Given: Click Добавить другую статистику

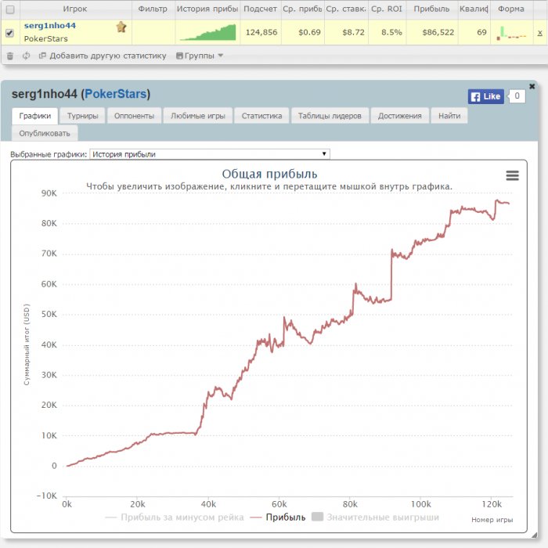Looking at the screenshot, I should click(103, 56).
